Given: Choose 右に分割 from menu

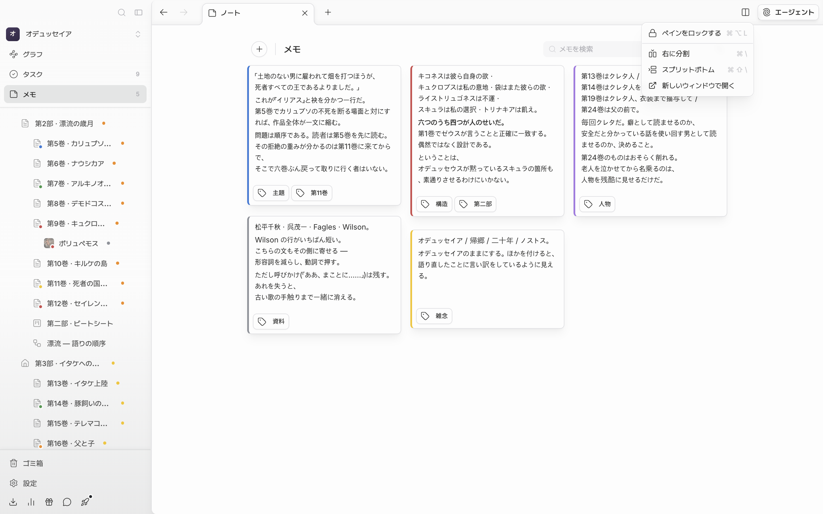Looking at the screenshot, I should (x=698, y=54).
